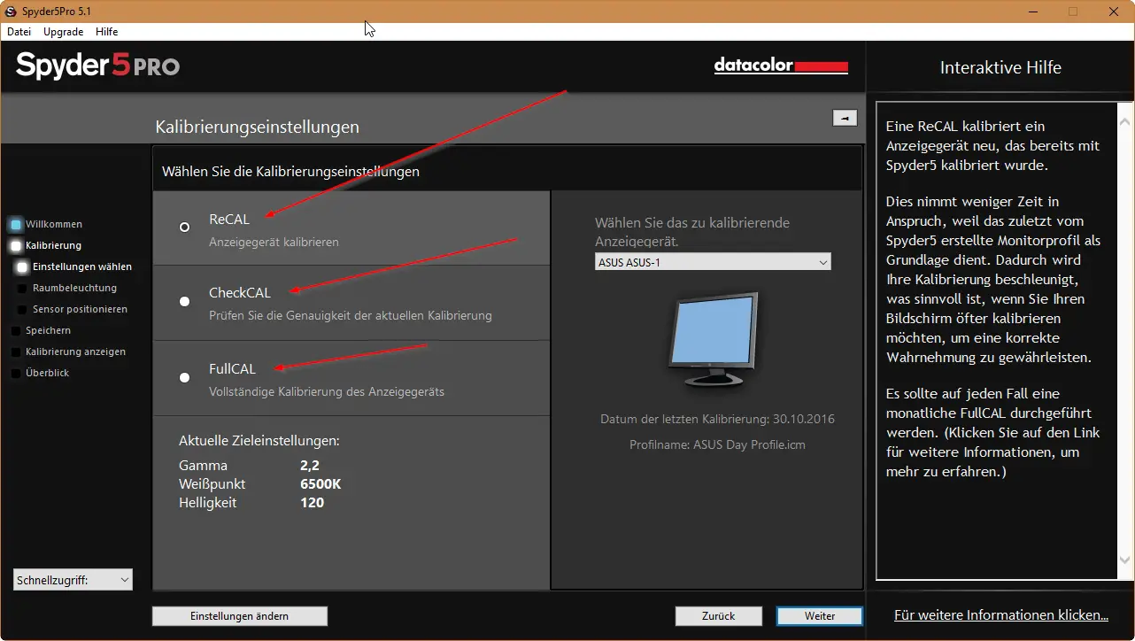The image size is (1135, 641).
Task: Open the Datei menu
Action: coord(19,31)
